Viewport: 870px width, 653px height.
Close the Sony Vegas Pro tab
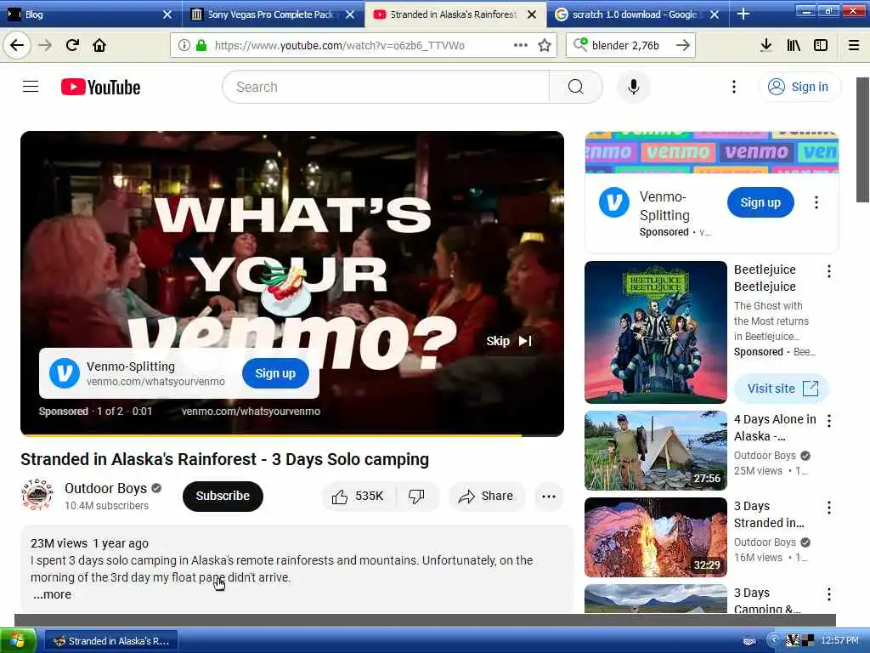pyautogui.click(x=350, y=14)
